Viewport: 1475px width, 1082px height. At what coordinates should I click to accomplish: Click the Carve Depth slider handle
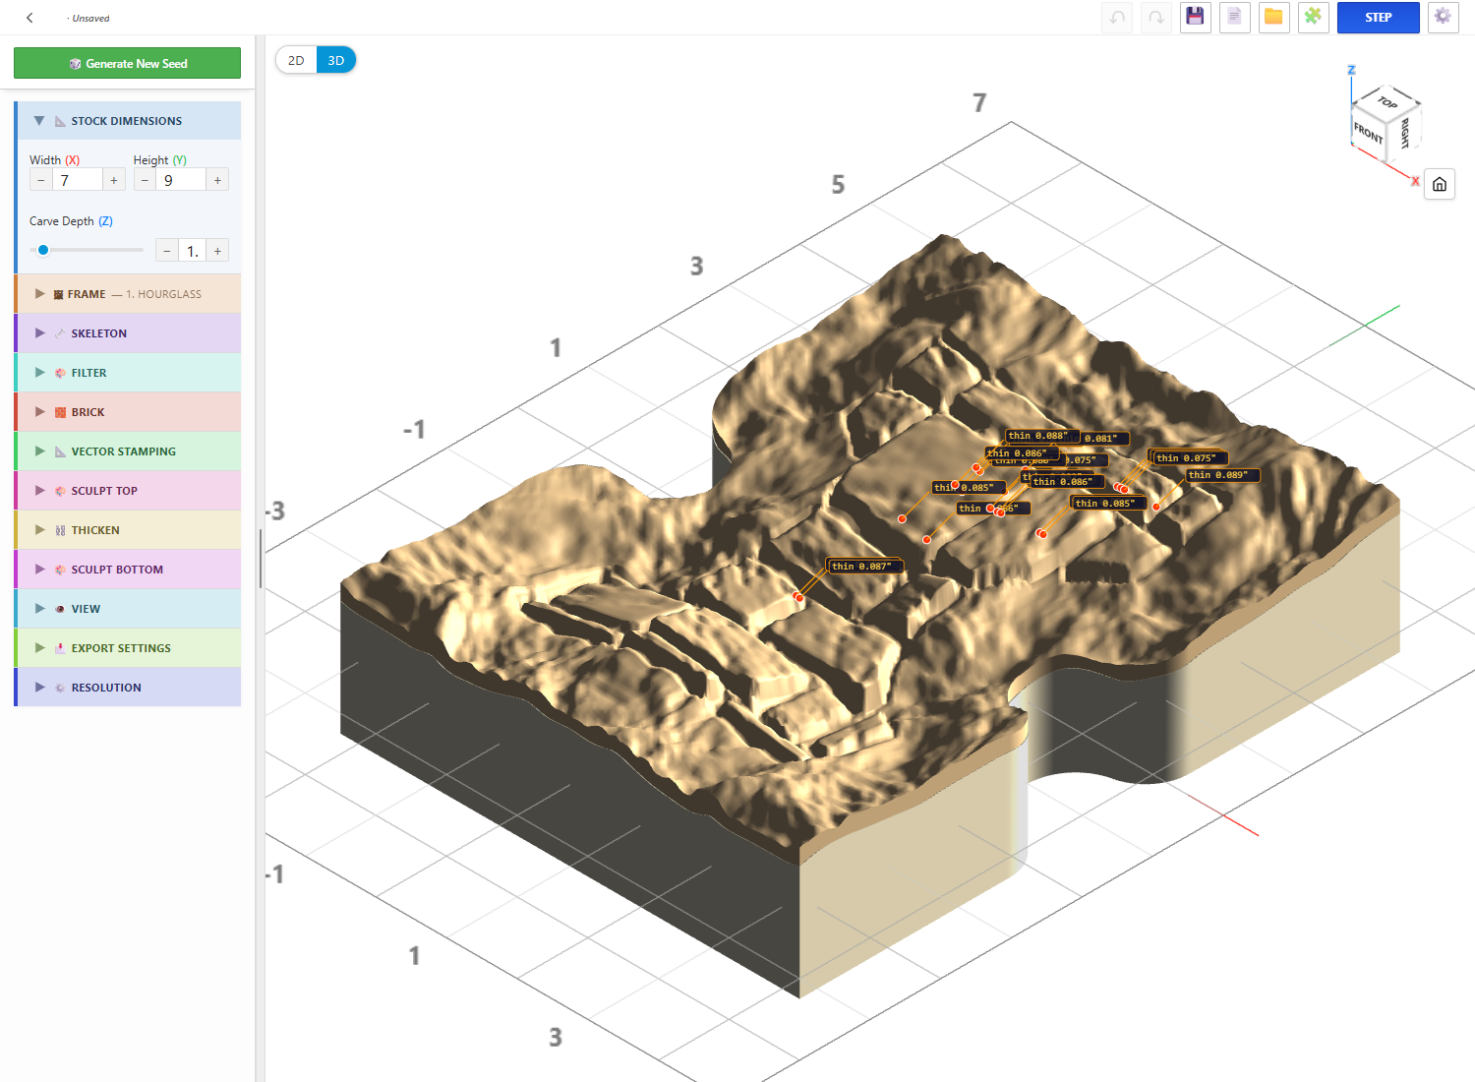pos(43,250)
